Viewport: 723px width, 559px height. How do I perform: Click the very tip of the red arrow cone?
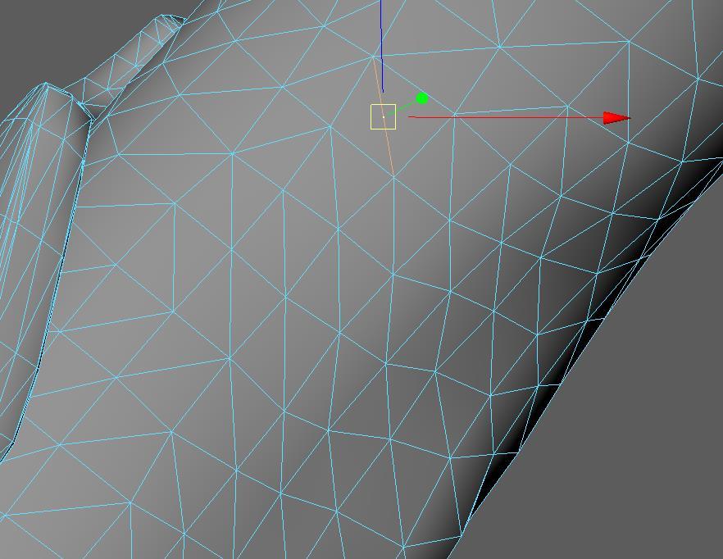(629, 118)
